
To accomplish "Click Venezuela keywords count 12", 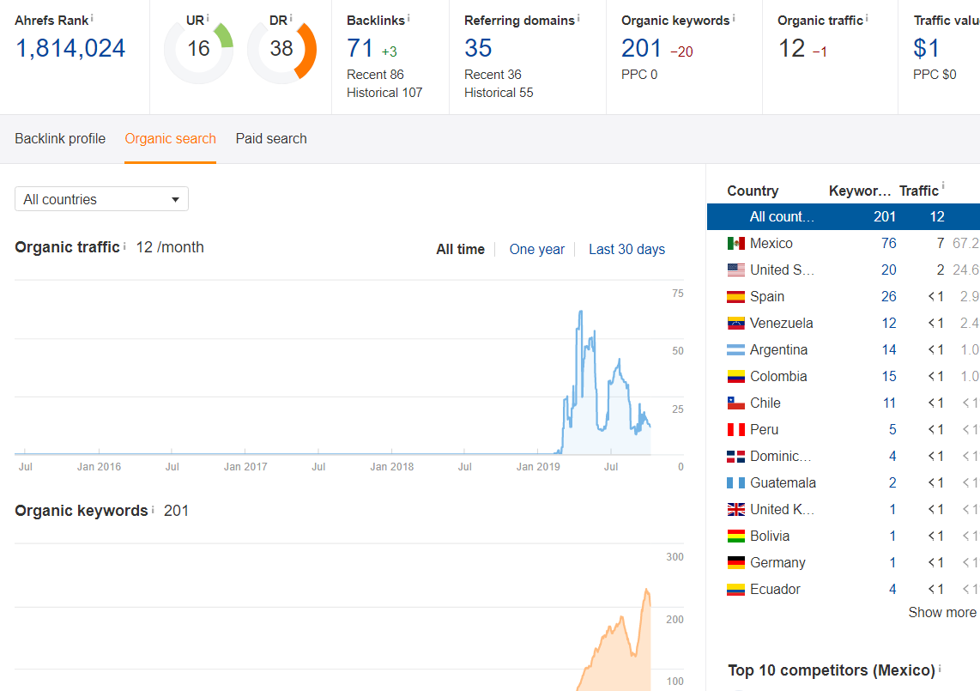I will tap(889, 324).
